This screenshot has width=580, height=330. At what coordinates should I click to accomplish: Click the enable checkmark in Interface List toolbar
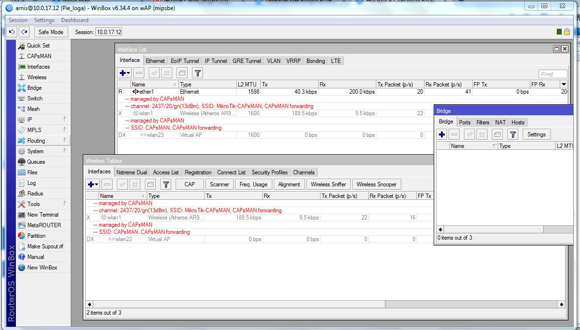[x=154, y=73]
